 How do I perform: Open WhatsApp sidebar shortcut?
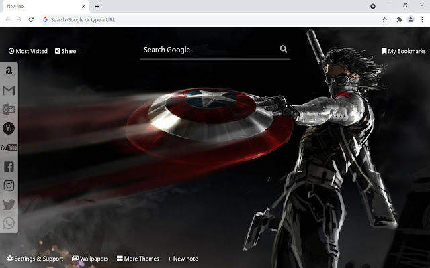pyautogui.click(x=9, y=223)
